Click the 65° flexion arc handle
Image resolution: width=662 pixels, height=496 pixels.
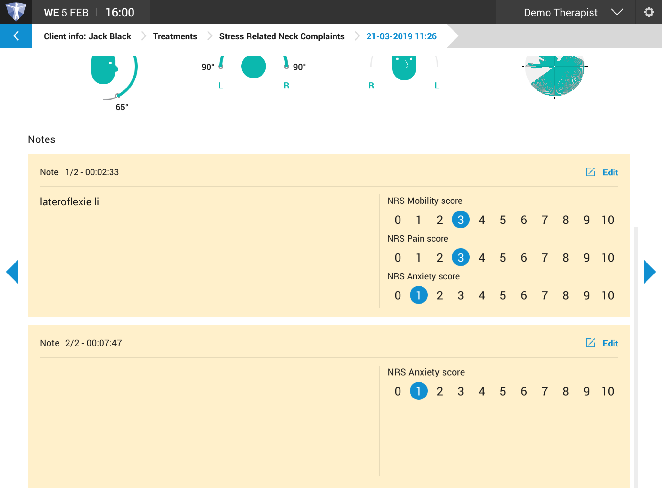[x=118, y=96]
